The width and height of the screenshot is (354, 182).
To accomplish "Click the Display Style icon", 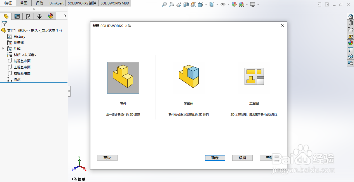I will [212, 4].
